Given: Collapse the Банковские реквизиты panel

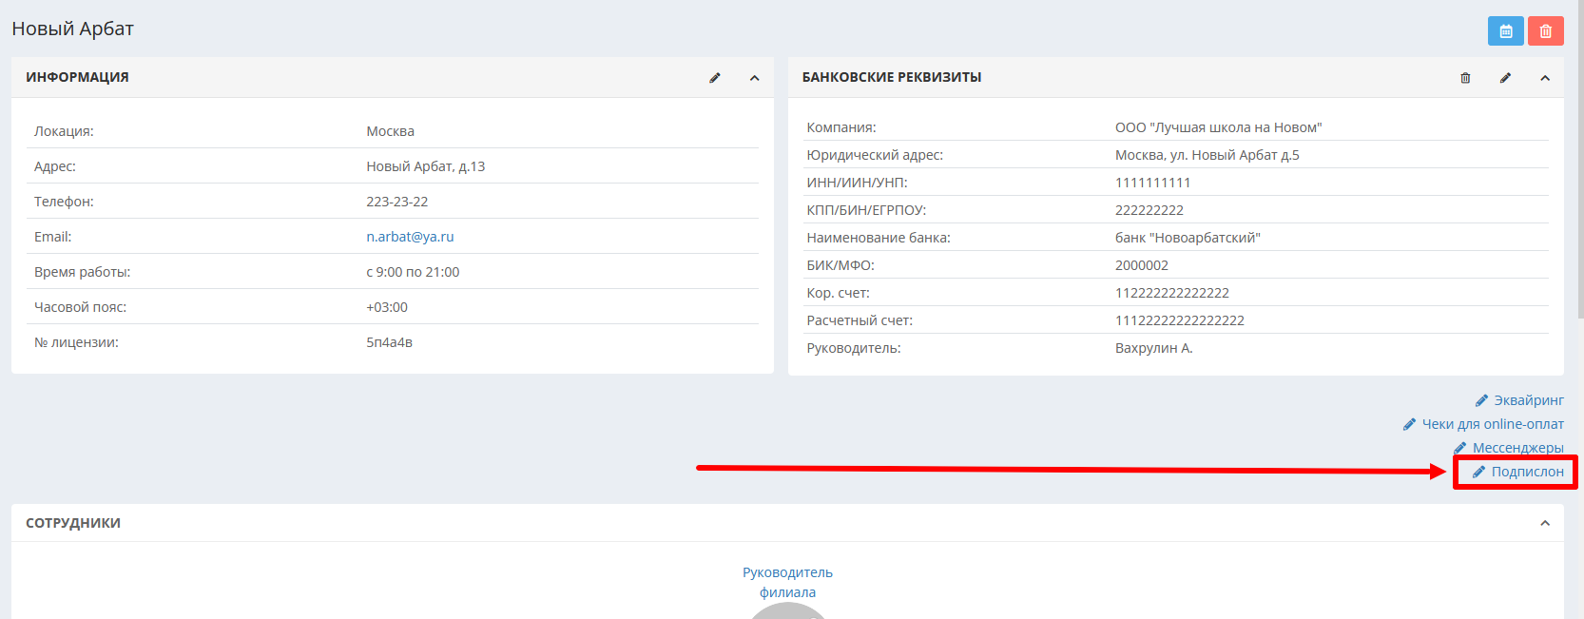Looking at the screenshot, I should coord(1545,78).
